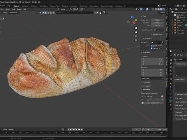Expand the UV Maps panel
The width and height of the screenshot is (187, 140).
click(x=179, y=99)
